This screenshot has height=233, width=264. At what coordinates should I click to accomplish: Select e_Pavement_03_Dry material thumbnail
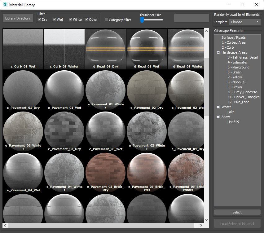[64, 131]
